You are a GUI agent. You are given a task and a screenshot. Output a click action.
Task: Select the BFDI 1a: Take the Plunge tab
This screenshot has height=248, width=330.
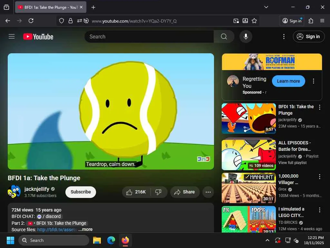[51, 7]
